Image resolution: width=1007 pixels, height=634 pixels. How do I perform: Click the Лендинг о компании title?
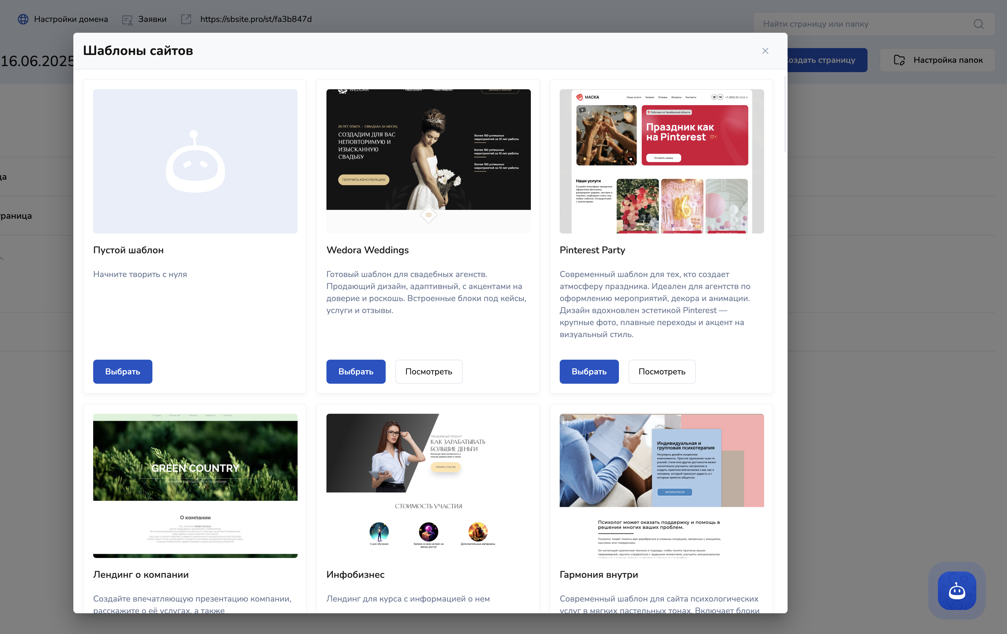(141, 575)
